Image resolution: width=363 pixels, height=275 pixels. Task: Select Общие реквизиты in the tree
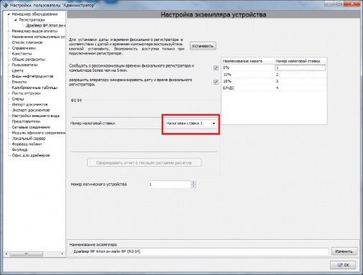click(x=29, y=60)
